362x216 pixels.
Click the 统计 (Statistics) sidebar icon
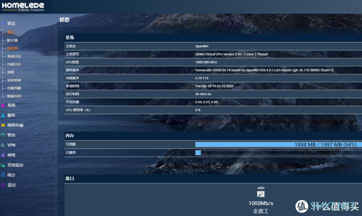click(3, 175)
